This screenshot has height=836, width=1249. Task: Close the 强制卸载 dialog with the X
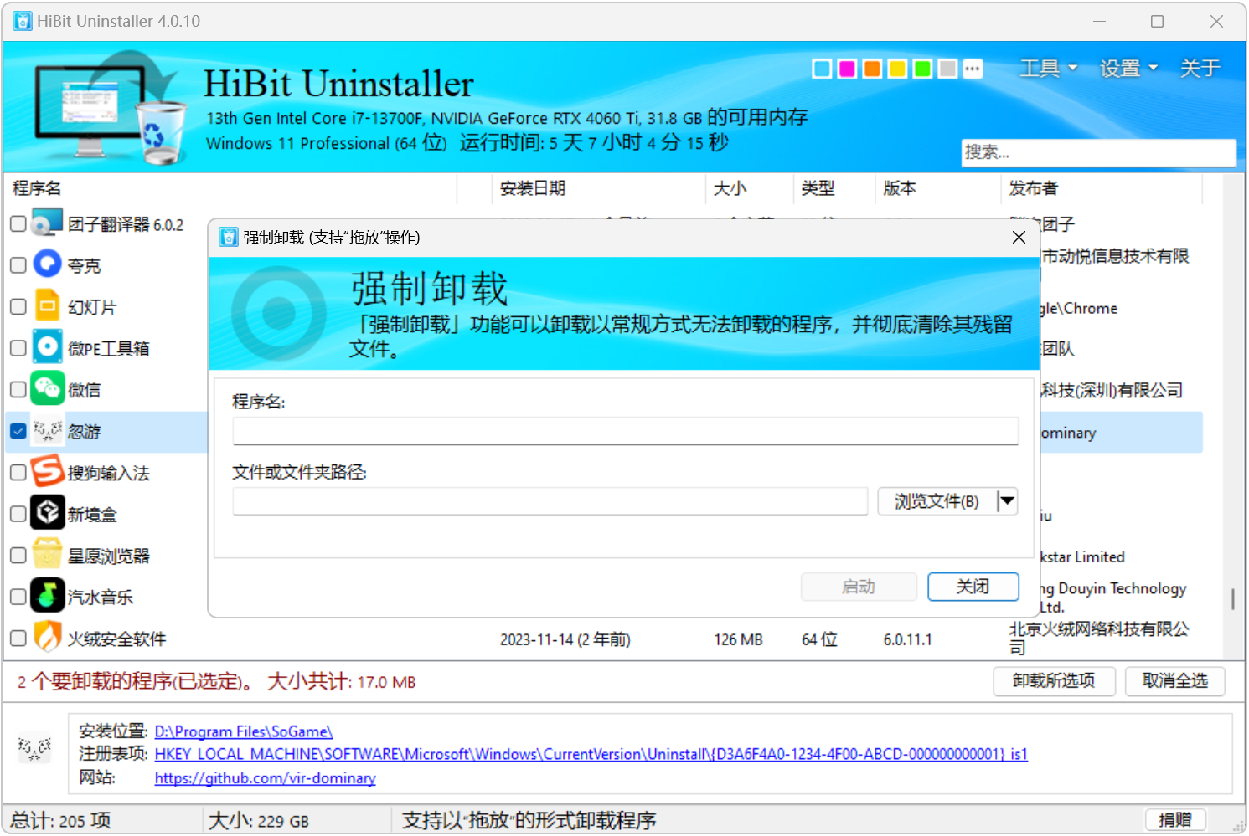click(x=1019, y=238)
